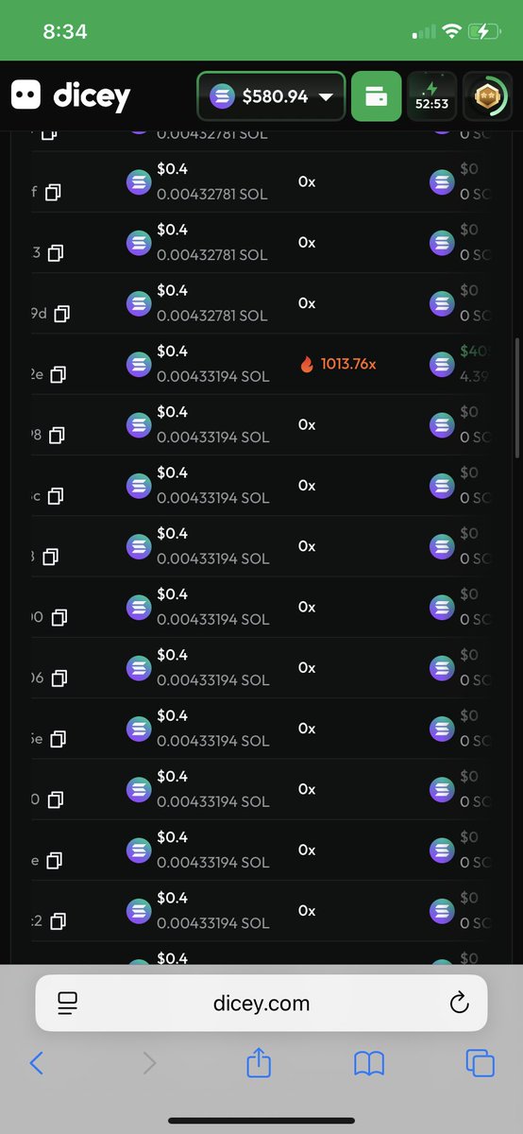This screenshot has height=1134, width=523.
Task: Open Safari bookmarks
Action: click(369, 1064)
